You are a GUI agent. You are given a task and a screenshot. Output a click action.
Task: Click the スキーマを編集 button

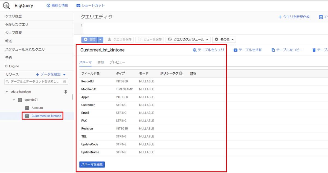[x=92, y=165]
